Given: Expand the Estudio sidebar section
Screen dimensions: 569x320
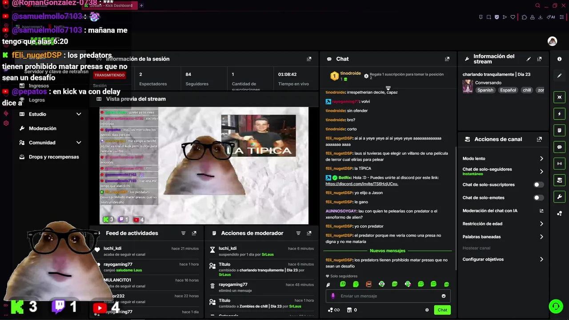Looking at the screenshot, I should pyautogui.click(x=50, y=114).
